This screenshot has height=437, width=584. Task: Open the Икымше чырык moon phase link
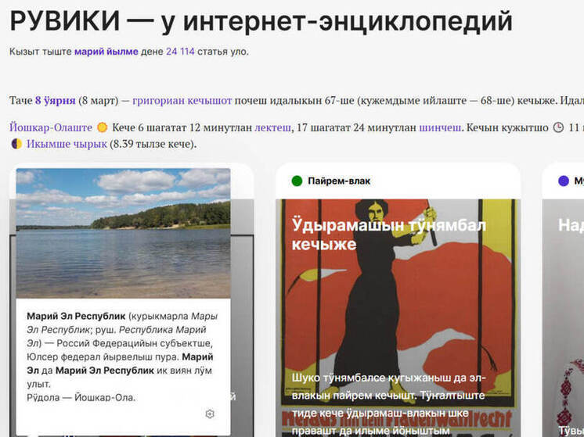[x=67, y=144]
